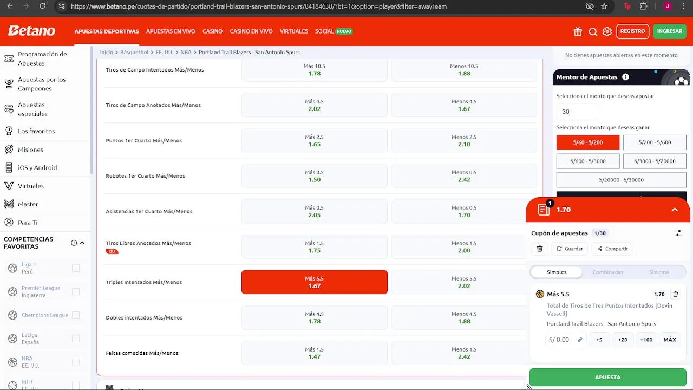Place bet with APUESTA button
Image resolution: width=693 pixels, height=390 pixels.
607,377
